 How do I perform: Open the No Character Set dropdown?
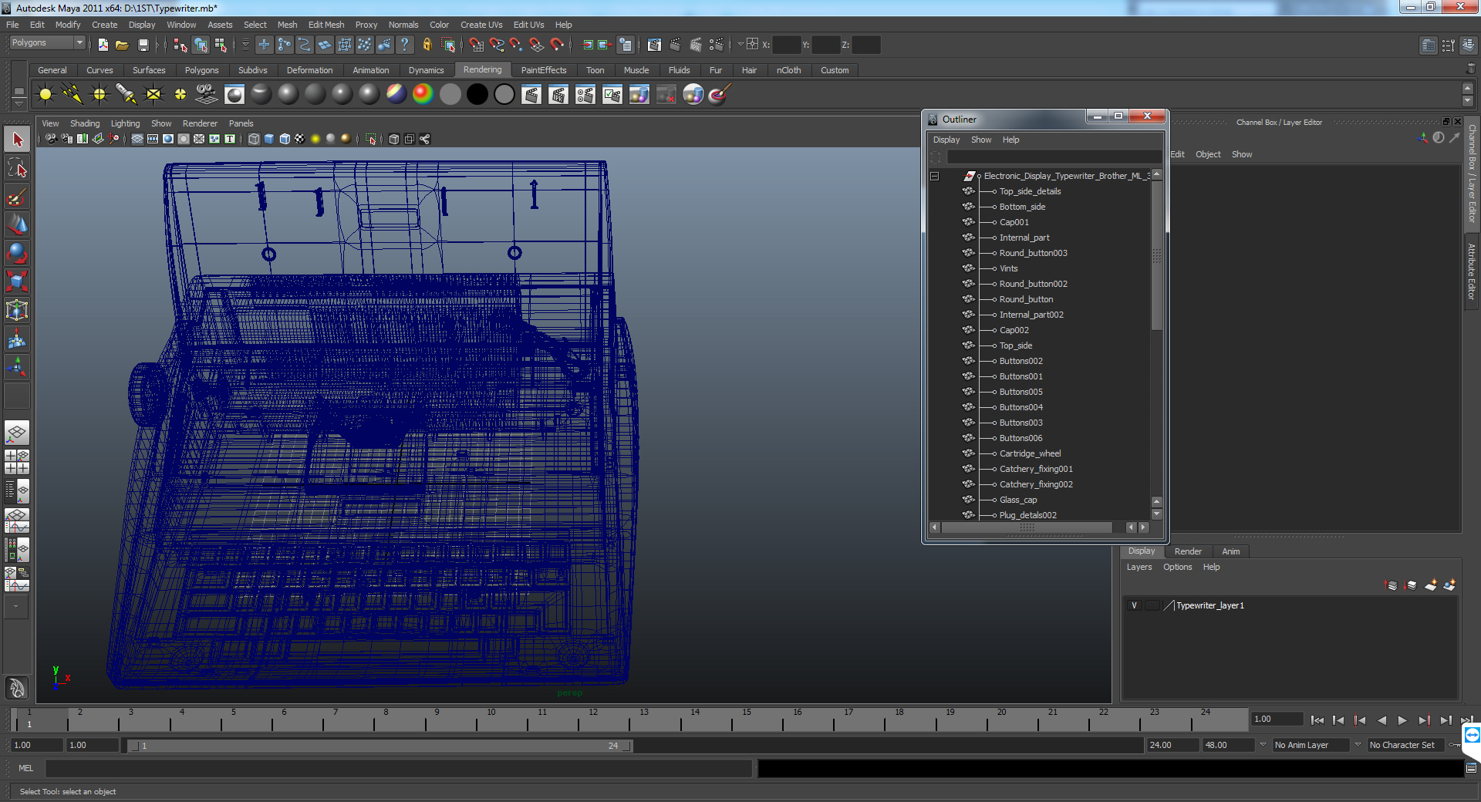pos(1358,745)
